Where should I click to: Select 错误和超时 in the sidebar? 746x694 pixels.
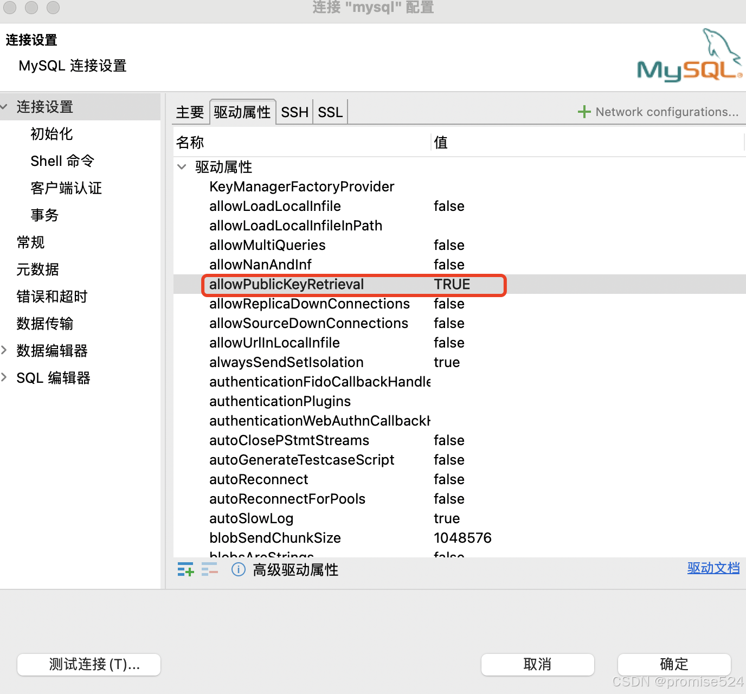(52, 297)
